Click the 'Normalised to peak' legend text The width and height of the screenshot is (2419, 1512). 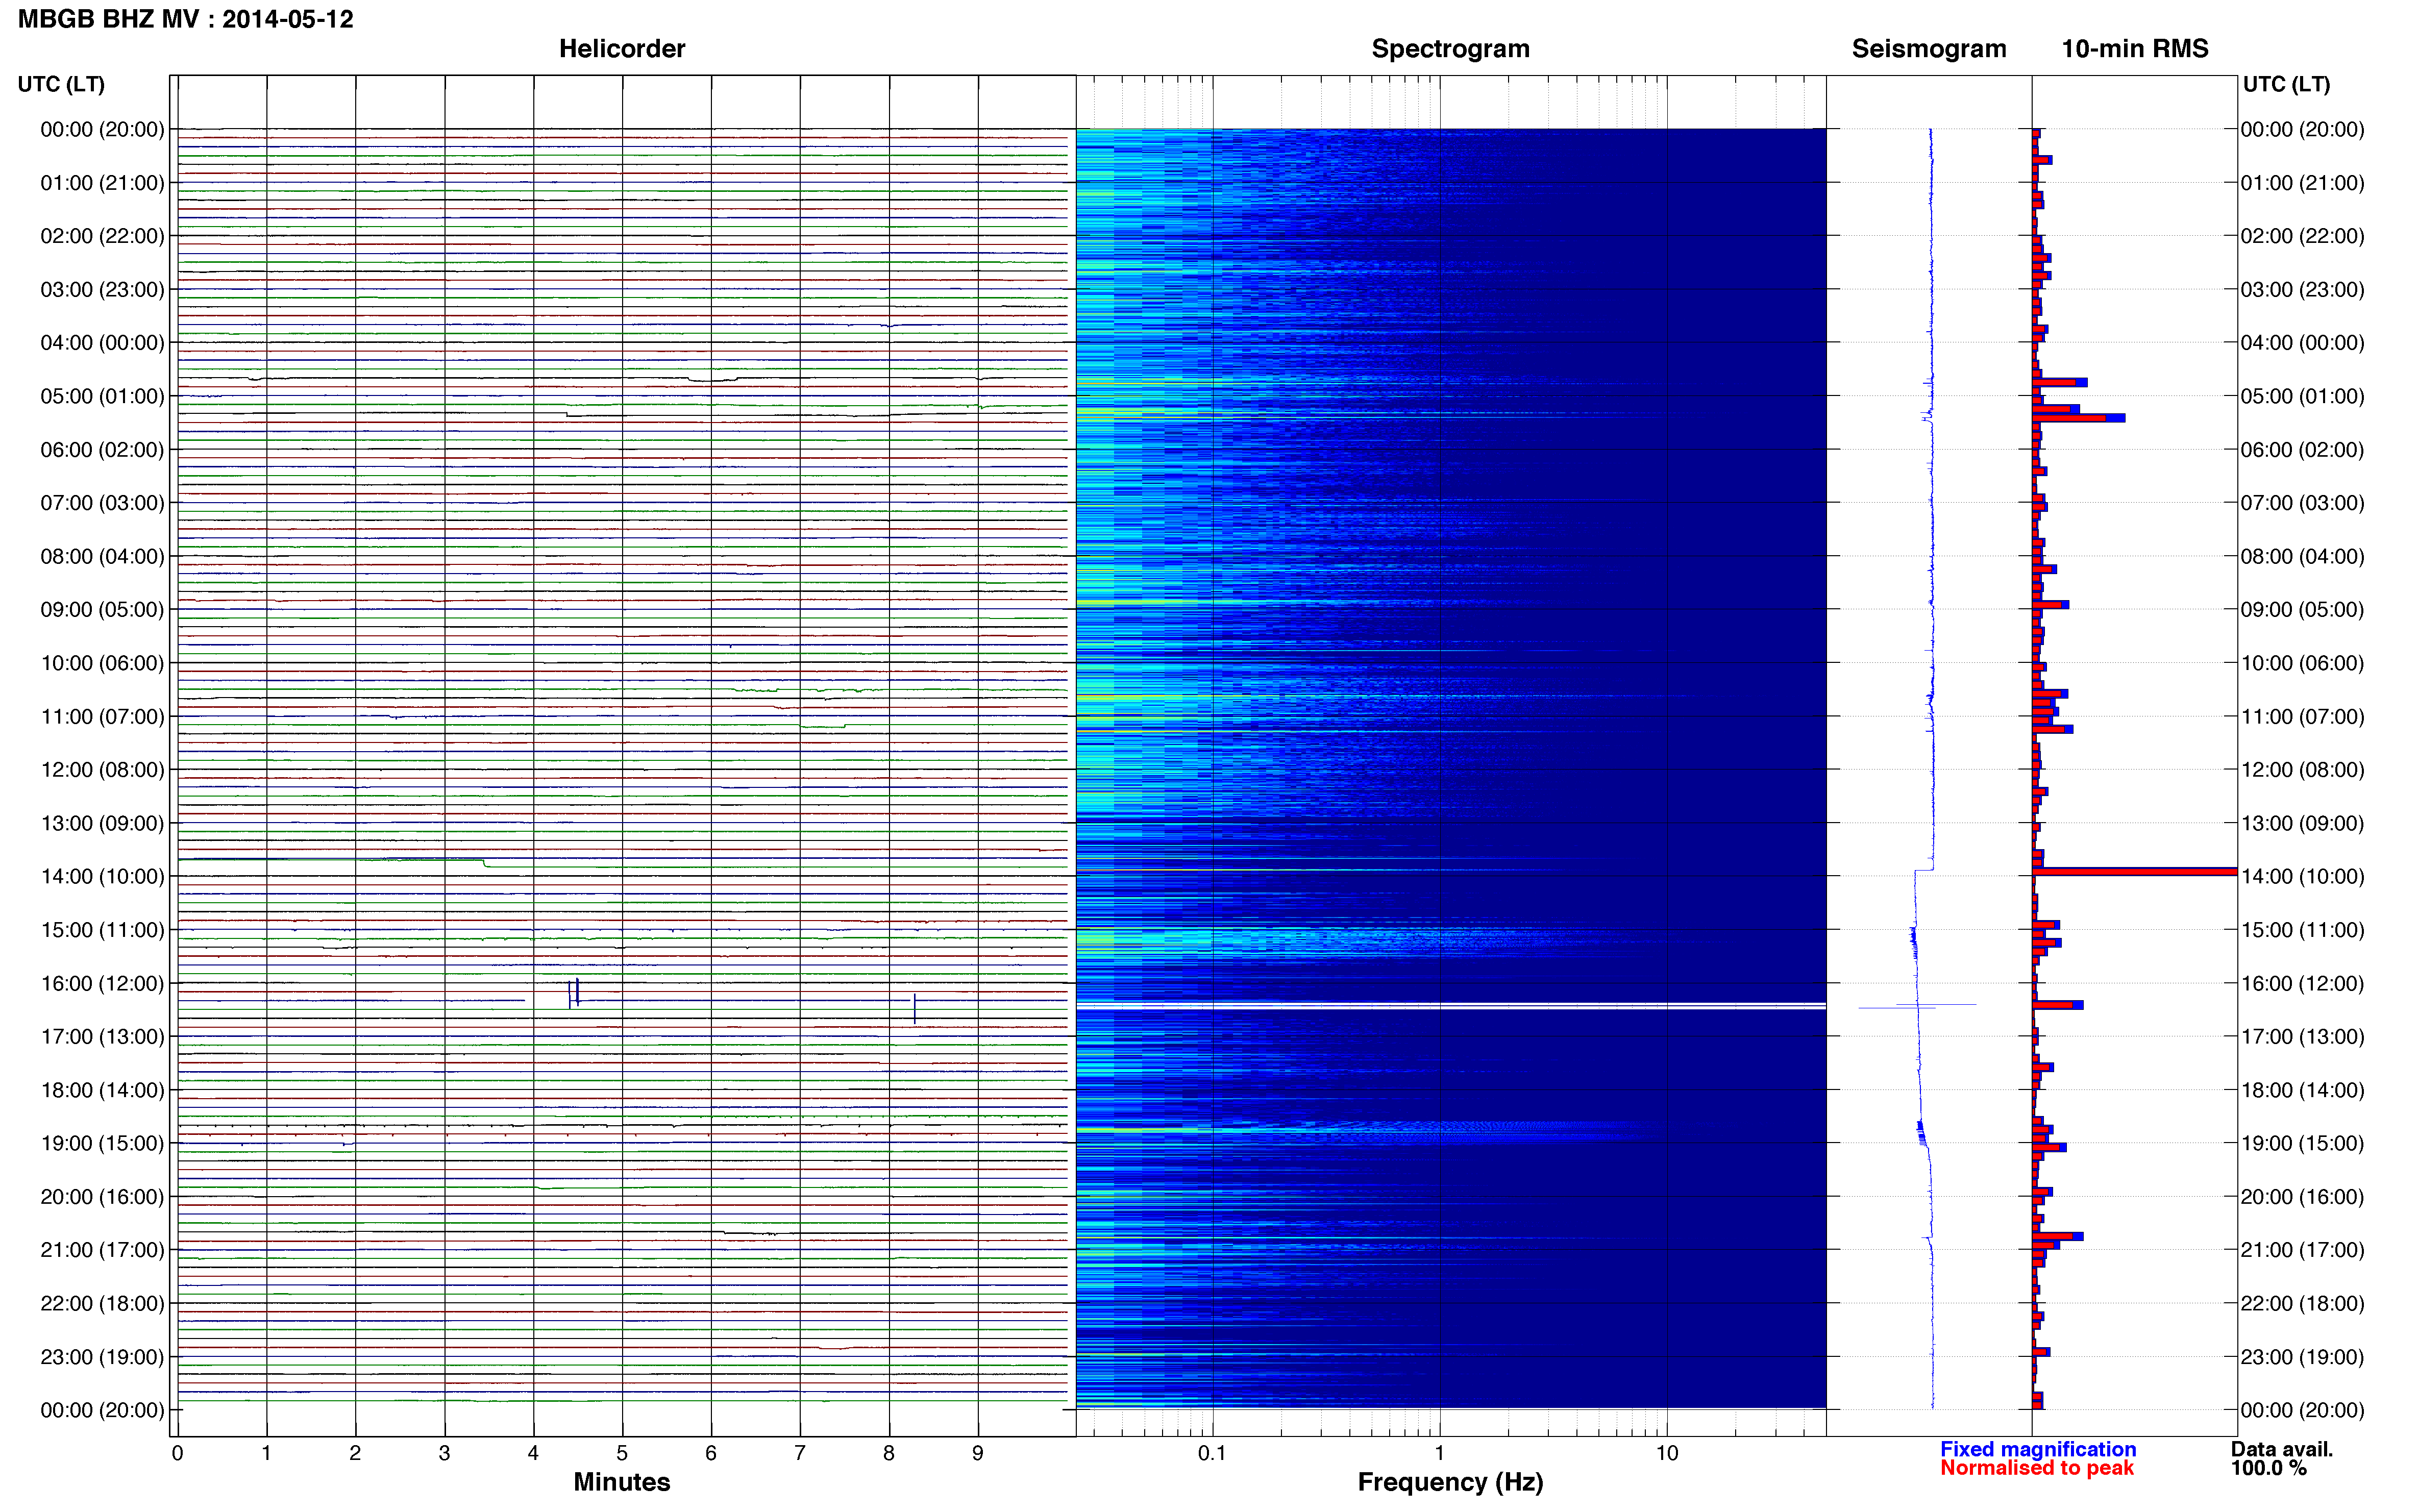(x=2037, y=1468)
